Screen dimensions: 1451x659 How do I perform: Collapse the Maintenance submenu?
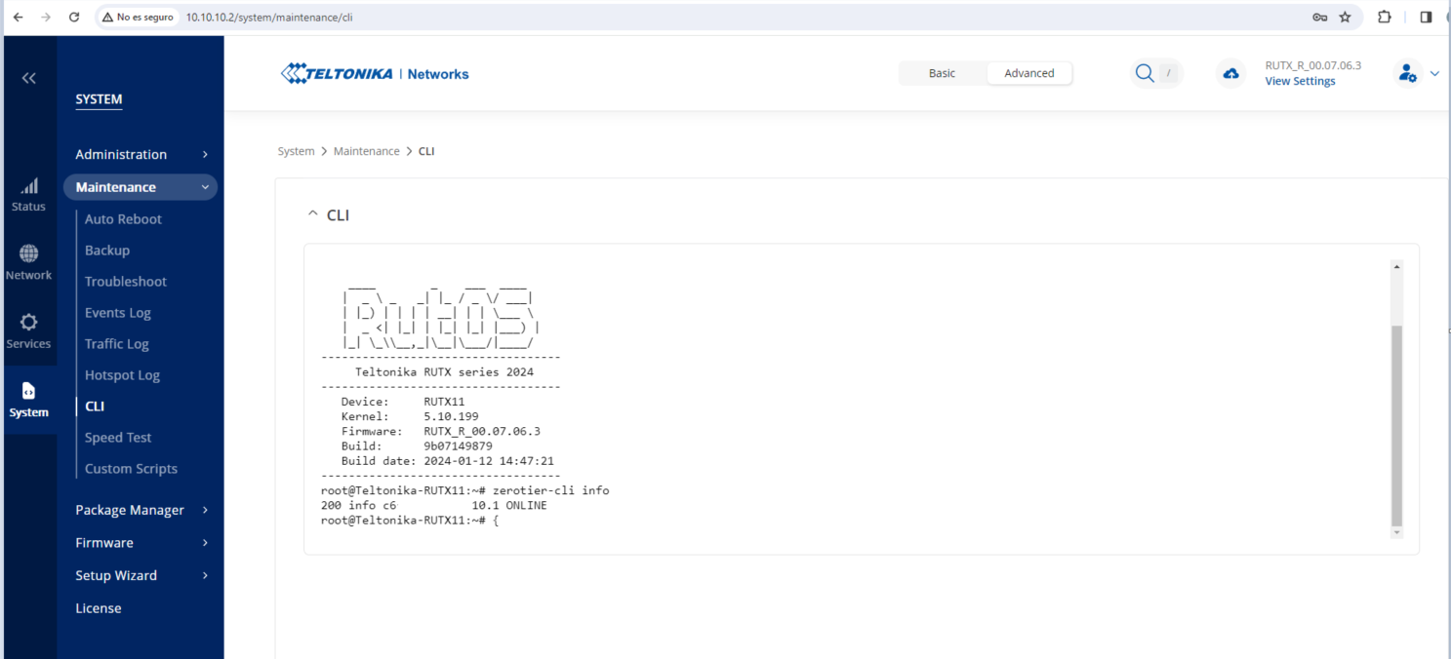(x=141, y=187)
